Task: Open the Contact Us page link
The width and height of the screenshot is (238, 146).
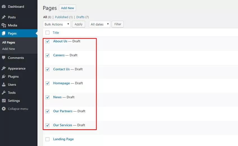Action: (x=61, y=69)
